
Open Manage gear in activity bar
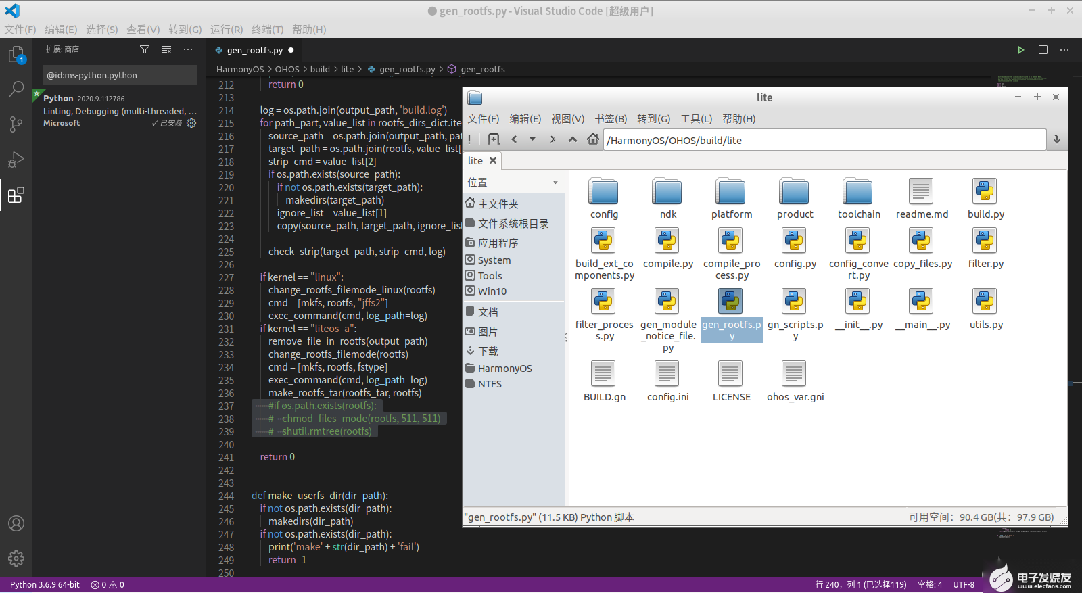(x=16, y=559)
